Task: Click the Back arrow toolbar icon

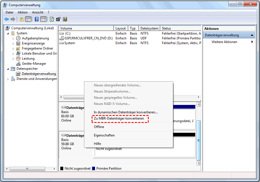Action: click(x=6, y=19)
